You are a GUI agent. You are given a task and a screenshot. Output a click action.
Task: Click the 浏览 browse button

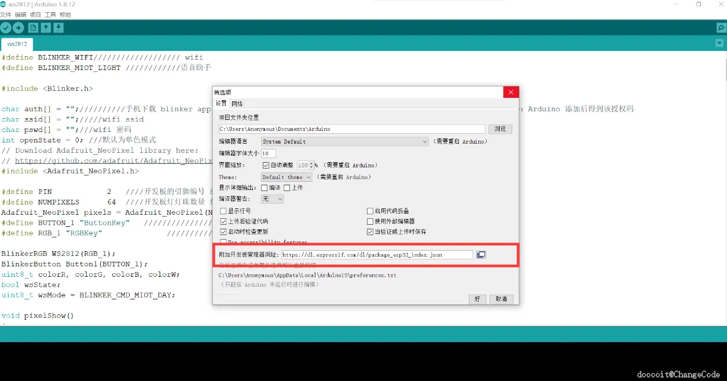(x=500, y=129)
